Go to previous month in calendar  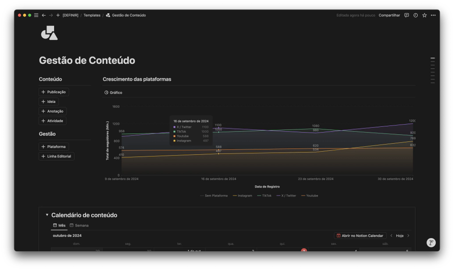coord(391,236)
